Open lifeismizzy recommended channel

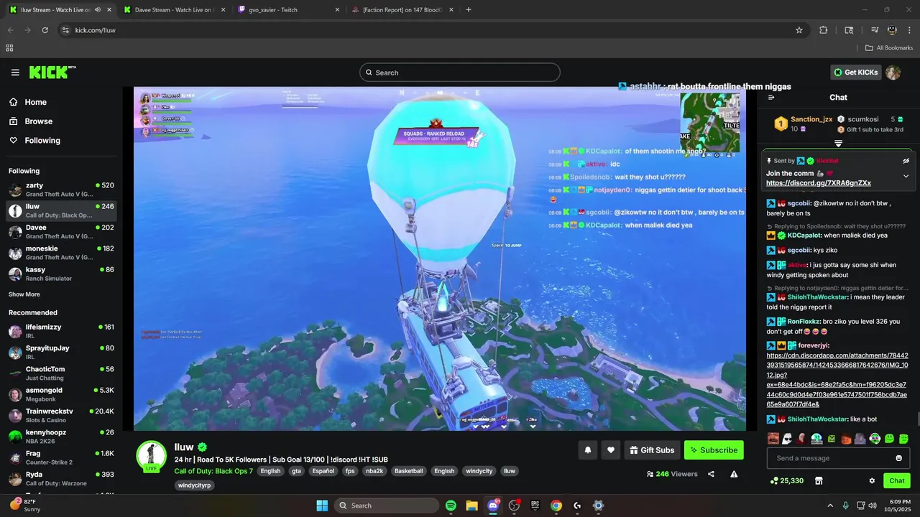coord(61,331)
